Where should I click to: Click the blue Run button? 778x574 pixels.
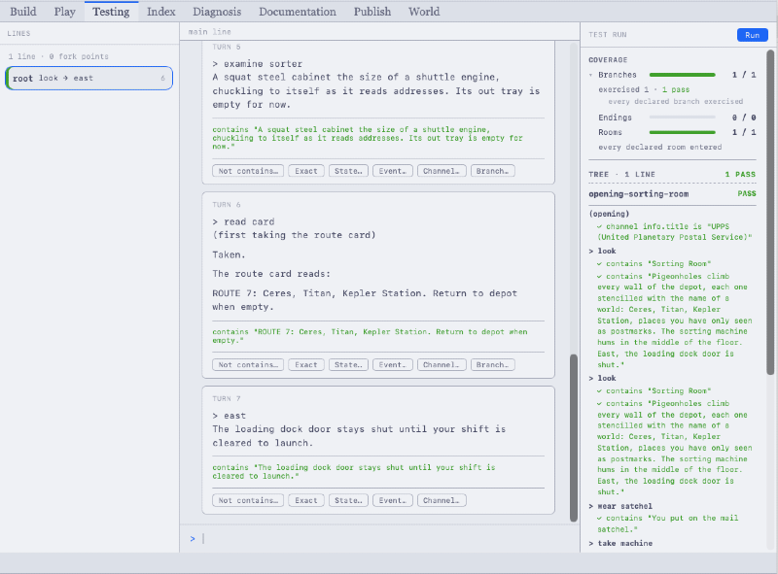pyautogui.click(x=752, y=35)
